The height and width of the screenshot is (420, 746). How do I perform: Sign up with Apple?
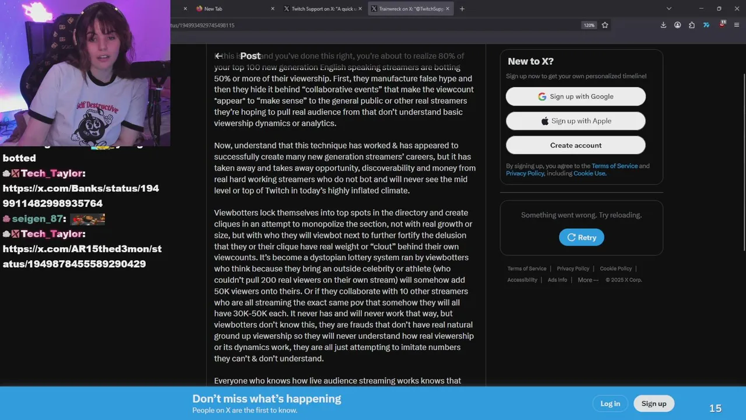point(576,121)
